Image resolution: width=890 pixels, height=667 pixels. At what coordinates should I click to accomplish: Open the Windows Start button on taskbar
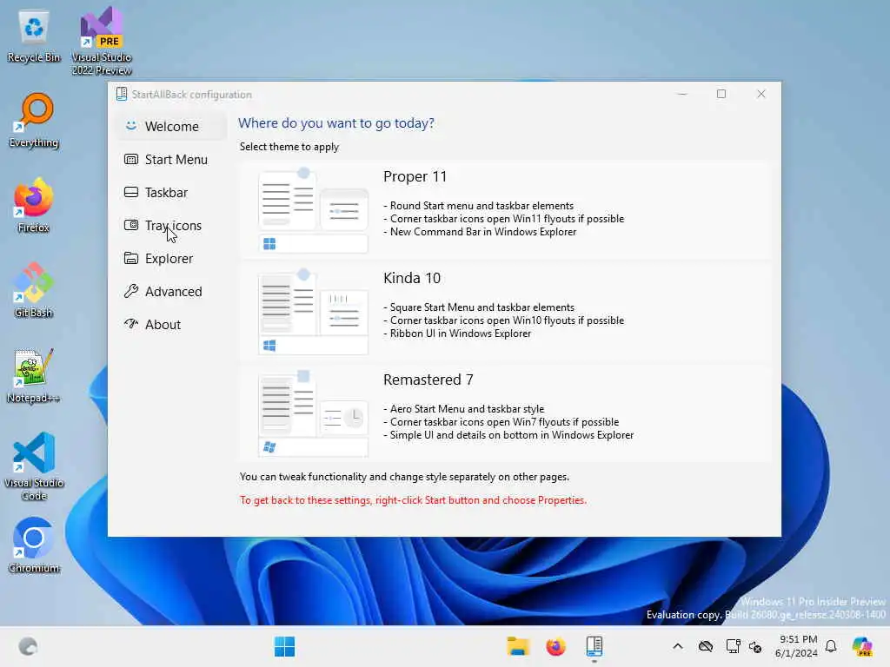coord(284,646)
